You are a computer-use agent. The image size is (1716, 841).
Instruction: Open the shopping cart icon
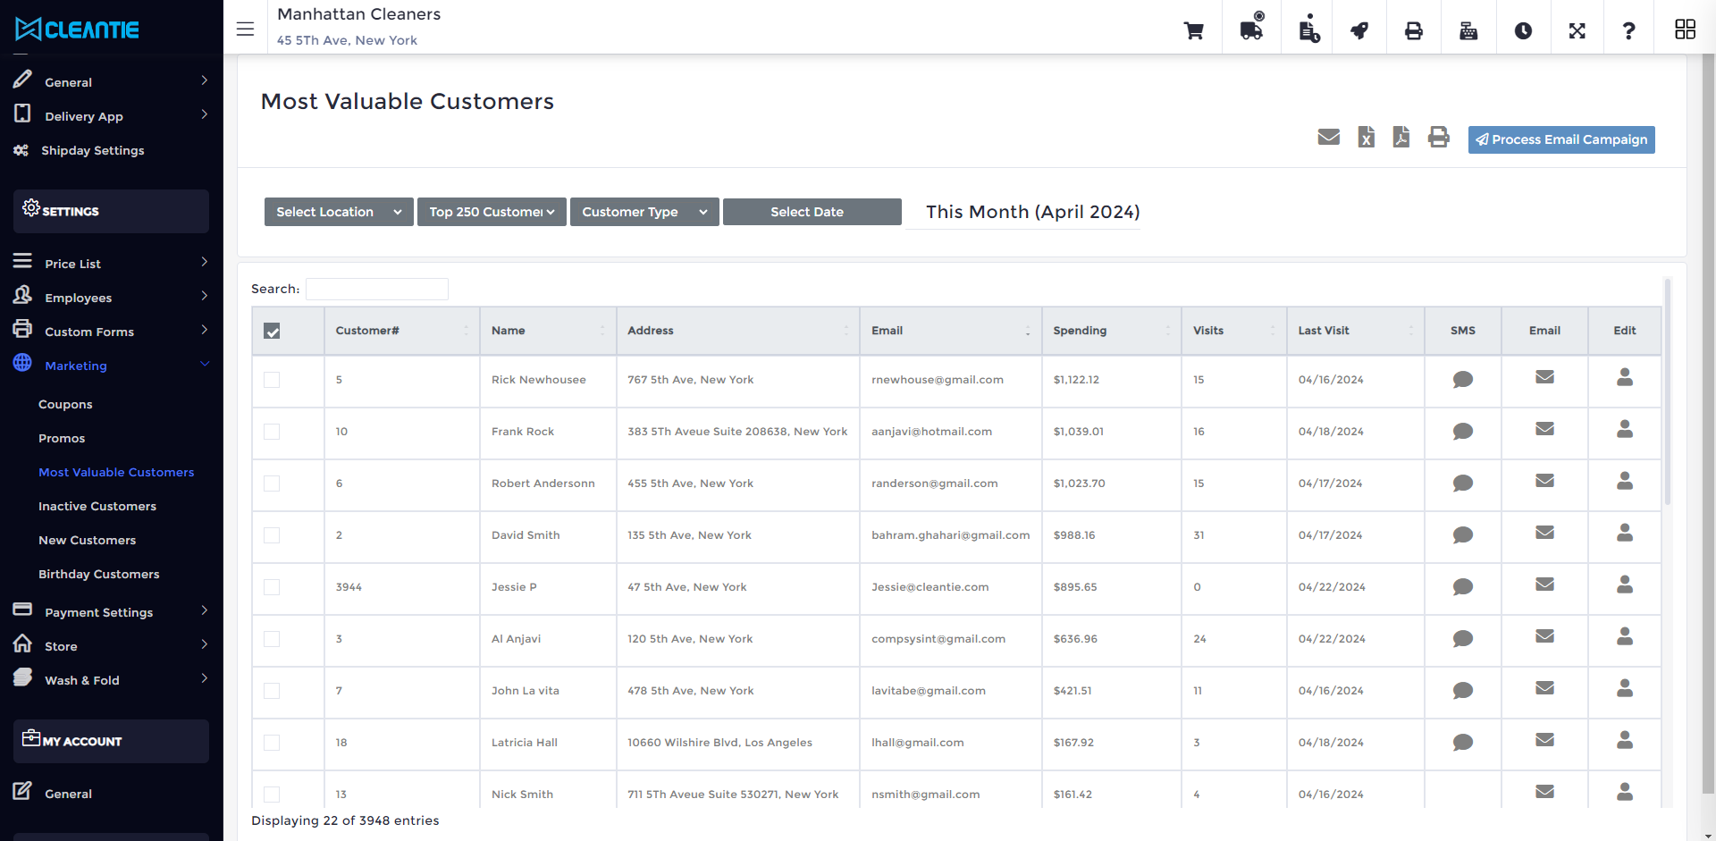[1193, 30]
